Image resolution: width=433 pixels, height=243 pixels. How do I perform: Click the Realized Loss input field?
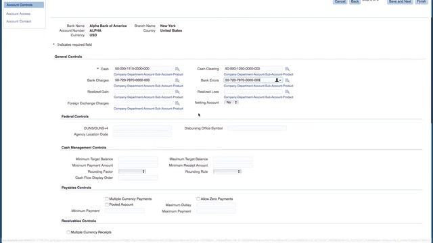pos(253,92)
